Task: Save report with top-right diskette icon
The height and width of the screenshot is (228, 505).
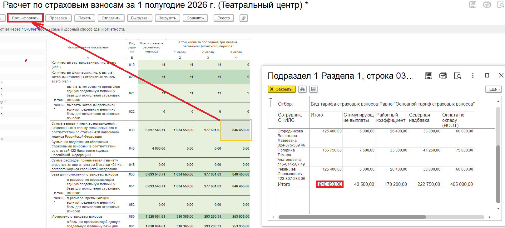Action: (473, 5)
